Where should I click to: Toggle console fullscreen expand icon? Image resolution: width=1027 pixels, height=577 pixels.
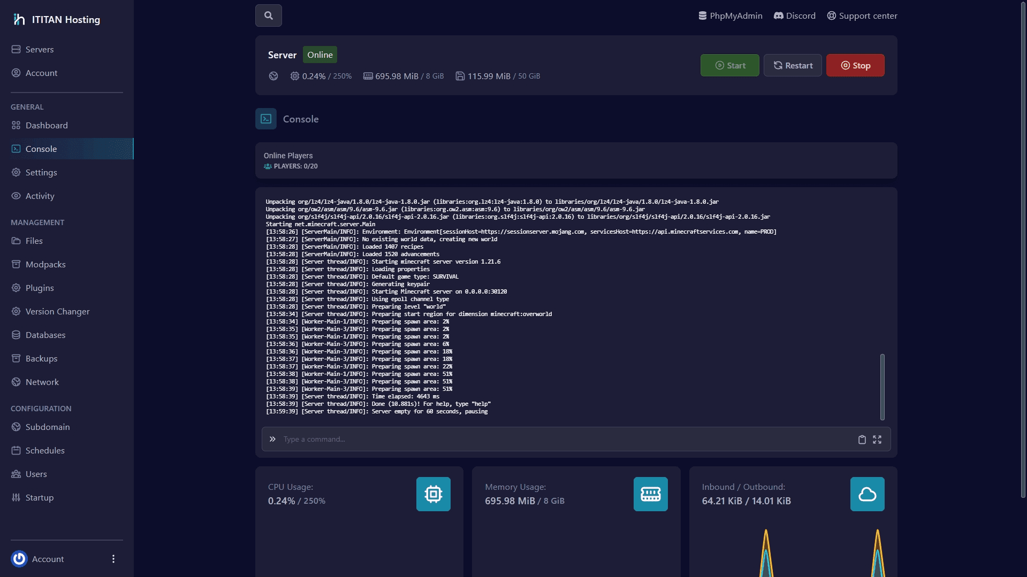pyautogui.click(x=877, y=440)
